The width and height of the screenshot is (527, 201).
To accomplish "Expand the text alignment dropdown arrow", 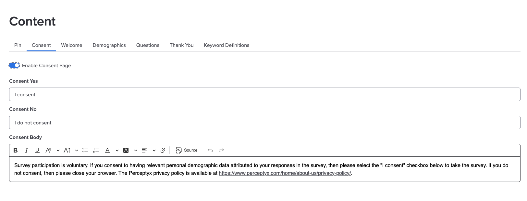I will click(x=154, y=150).
